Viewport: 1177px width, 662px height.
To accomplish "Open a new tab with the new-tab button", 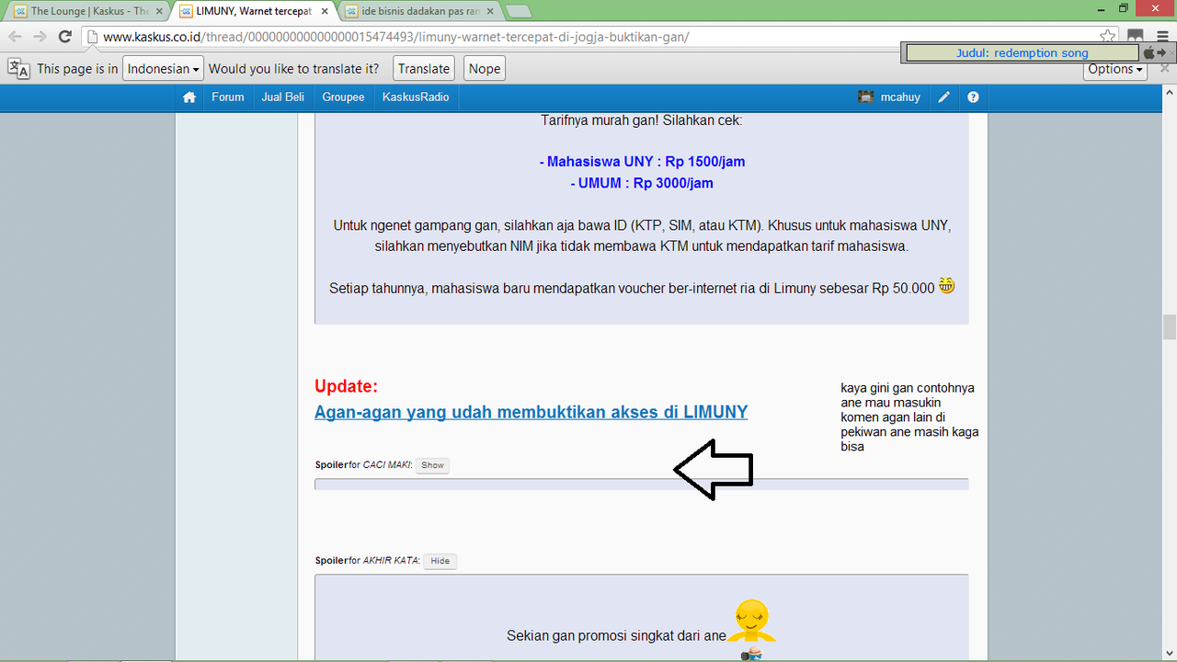I will pos(518,12).
